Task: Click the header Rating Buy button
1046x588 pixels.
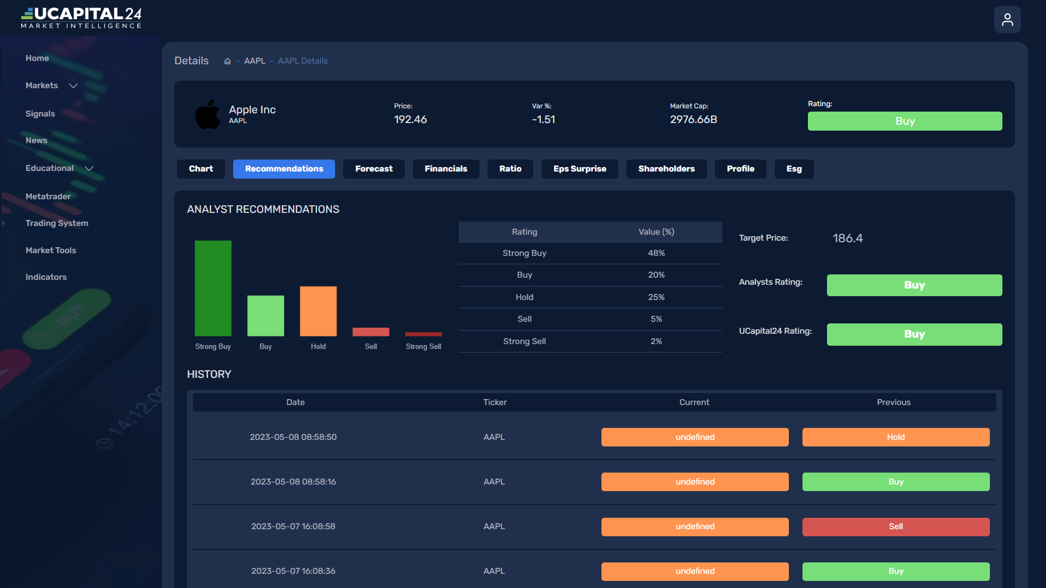Action: [905, 121]
